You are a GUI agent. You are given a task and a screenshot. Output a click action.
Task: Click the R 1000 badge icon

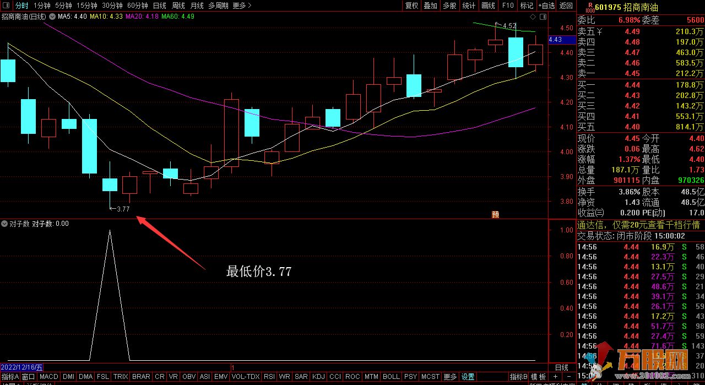pos(590,7)
